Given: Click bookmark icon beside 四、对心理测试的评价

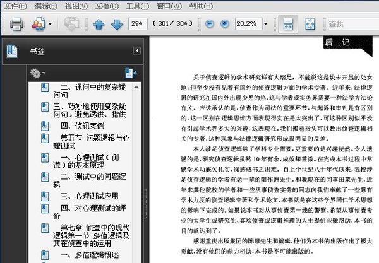Looking at the screenshot, I should [45, 209].
